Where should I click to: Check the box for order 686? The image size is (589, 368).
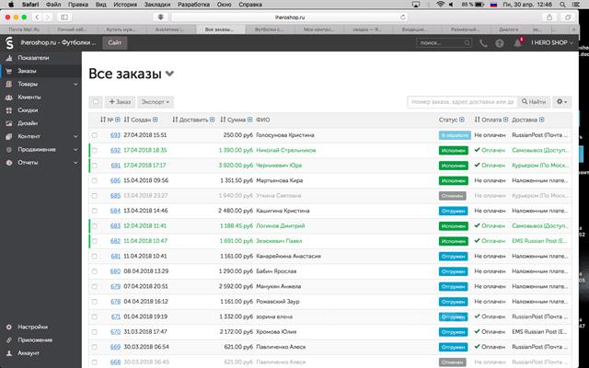point(94,180)
